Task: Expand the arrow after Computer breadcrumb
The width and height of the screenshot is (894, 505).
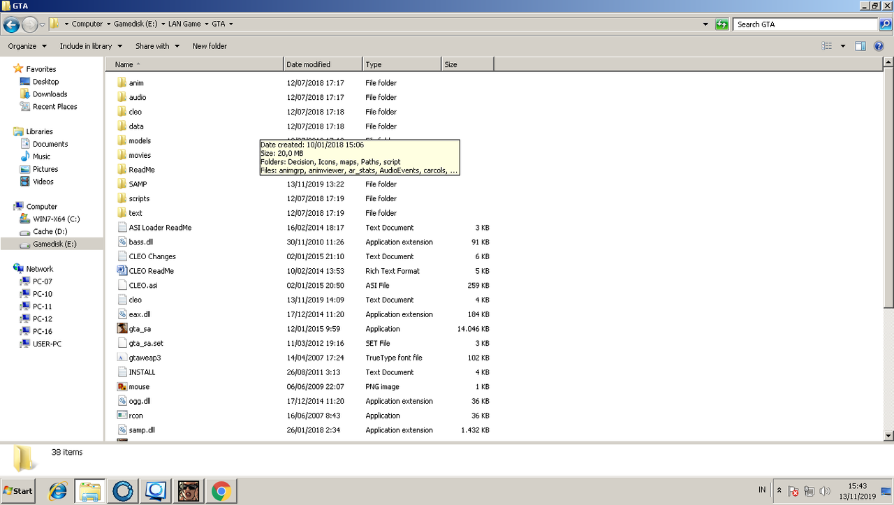Action: (108, 24)
